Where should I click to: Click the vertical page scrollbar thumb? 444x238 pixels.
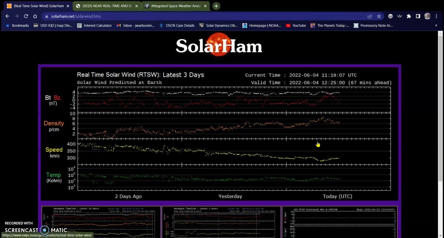pos(440,108)
